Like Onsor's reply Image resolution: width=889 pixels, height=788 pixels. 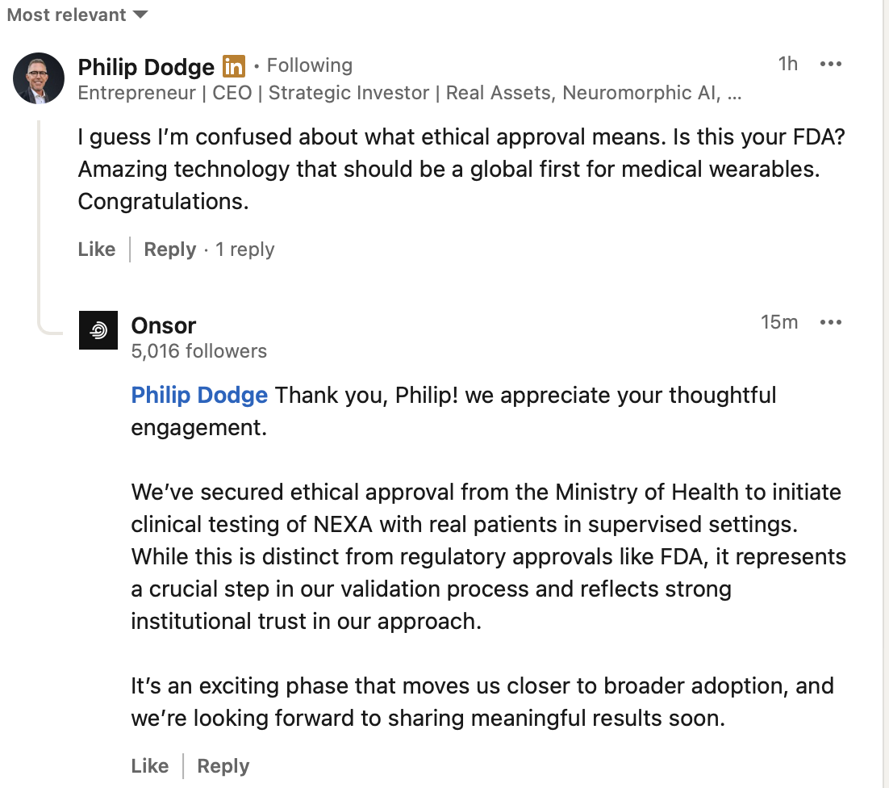[150, 766]
